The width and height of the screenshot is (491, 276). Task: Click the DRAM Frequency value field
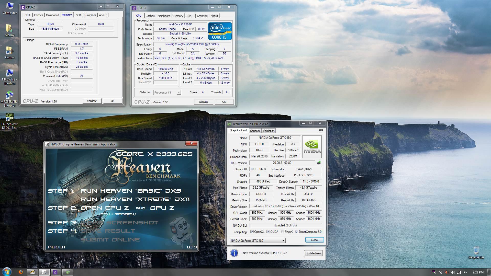click(x=82, y=44)
